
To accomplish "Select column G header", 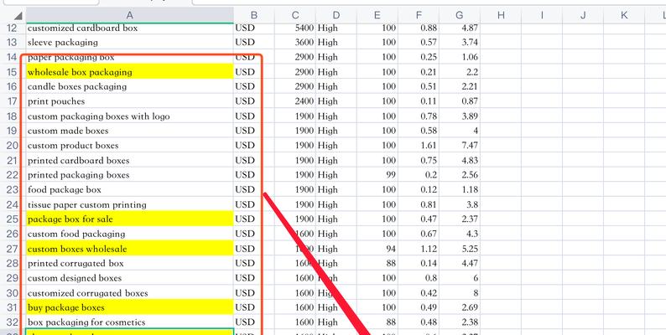I will click(x=460, y=14).
